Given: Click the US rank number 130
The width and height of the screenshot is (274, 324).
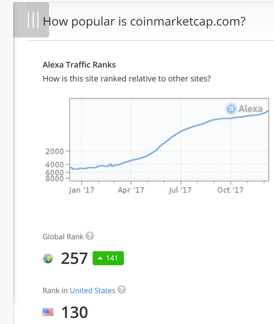Looking at the screenshot, I should [74, 312].
